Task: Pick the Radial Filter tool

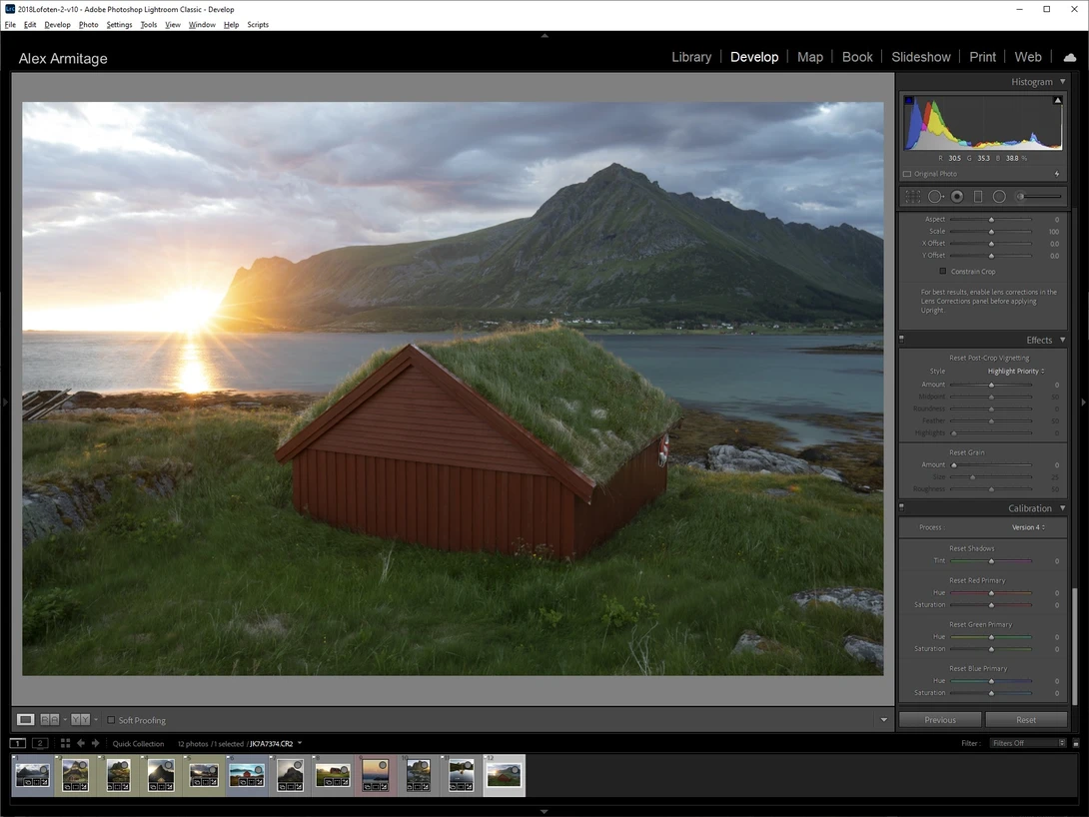Action: 999,197
